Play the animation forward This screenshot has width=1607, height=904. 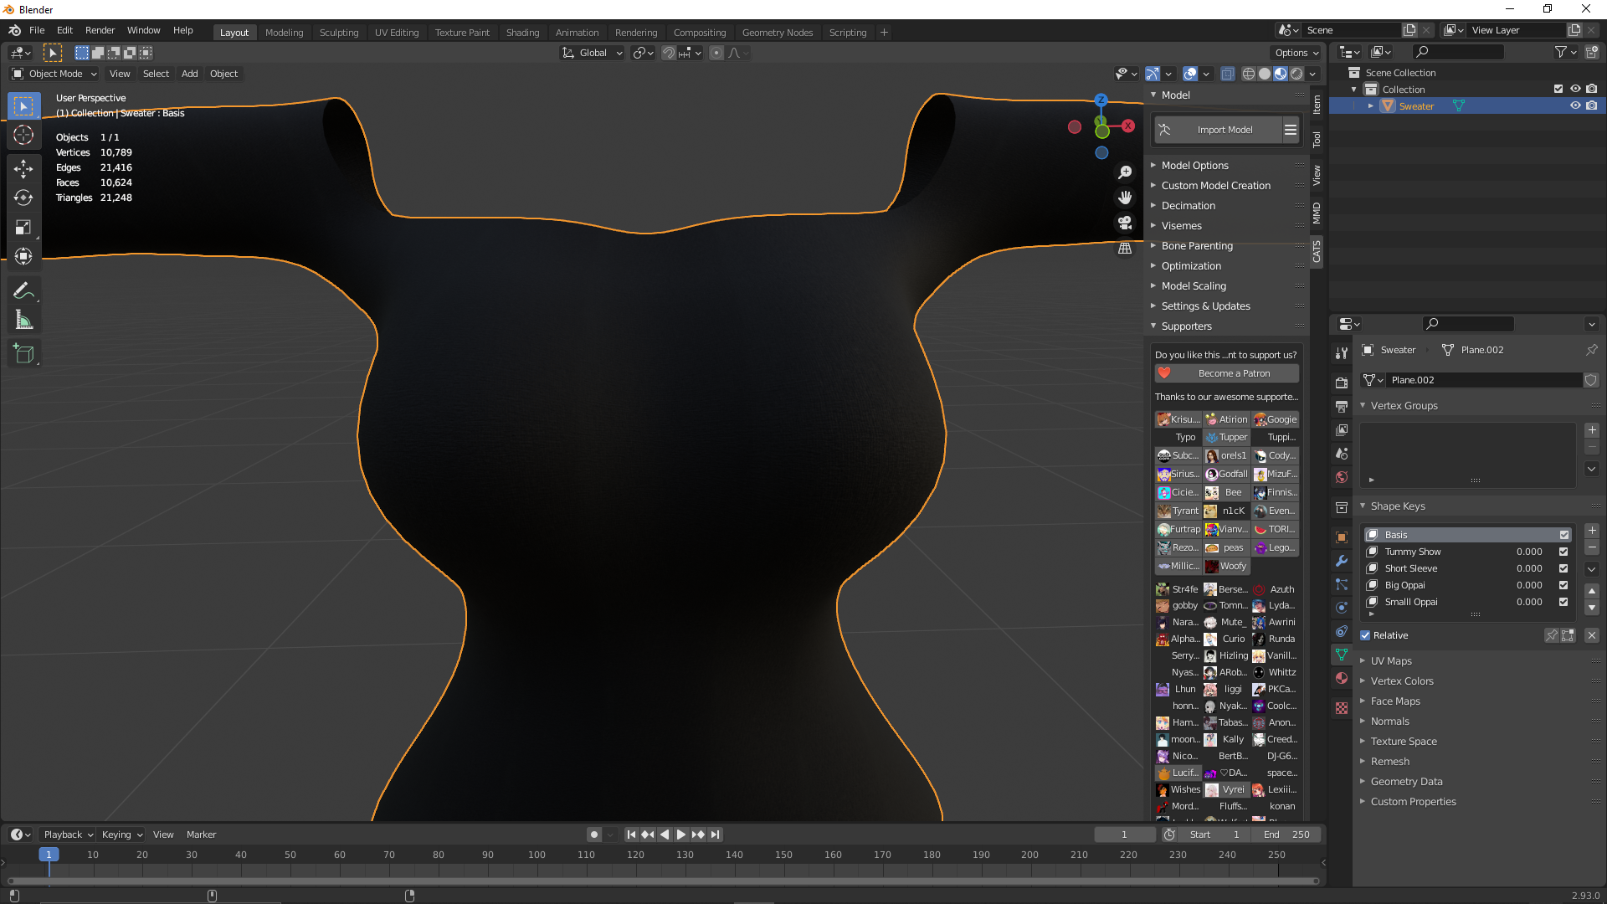681,835
